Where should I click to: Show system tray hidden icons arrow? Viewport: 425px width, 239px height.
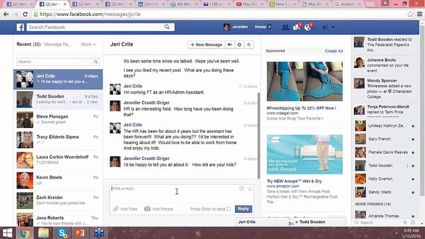coord(396,233)
